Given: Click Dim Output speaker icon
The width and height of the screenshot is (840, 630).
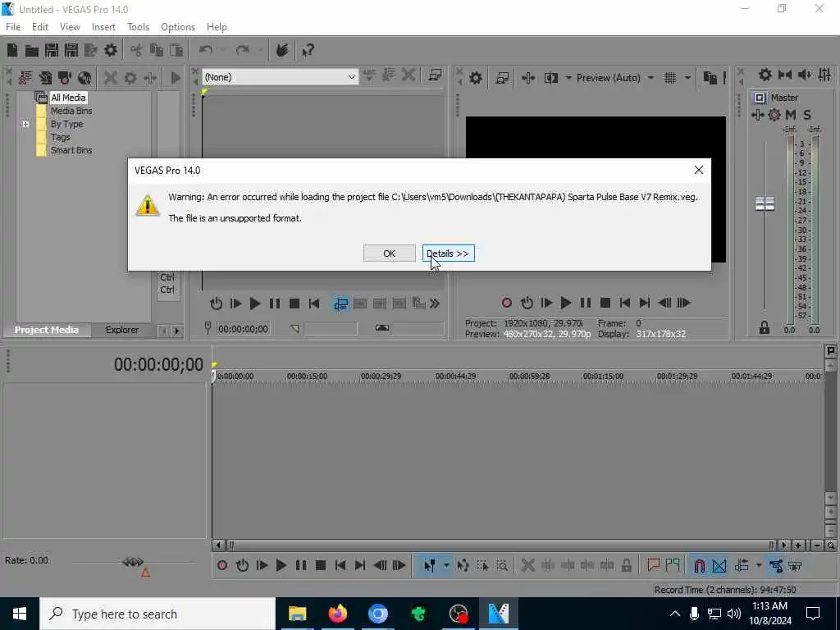Looking at the screenshot, I should 805,75.
